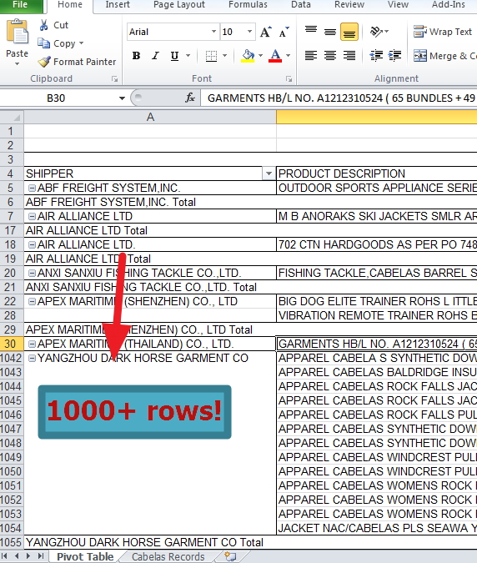The width and height of the screenshot is (477, 563).
Task: Collapse ABF FREIGHT SYSTEM,INC. group
Action: pos(32,188)
